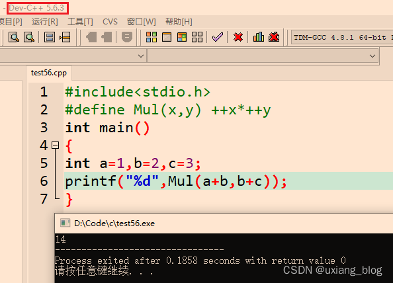Screen dimensions: 393x283
Task: Click line number 1 in the gutter
Action: coord(44,92)
